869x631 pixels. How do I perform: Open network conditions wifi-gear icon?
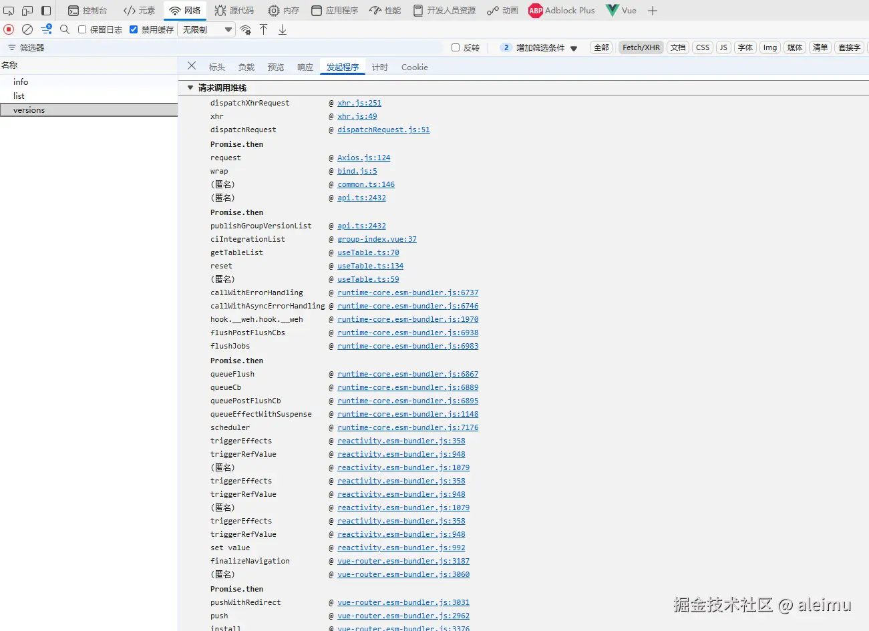click(x=246, y=29)
